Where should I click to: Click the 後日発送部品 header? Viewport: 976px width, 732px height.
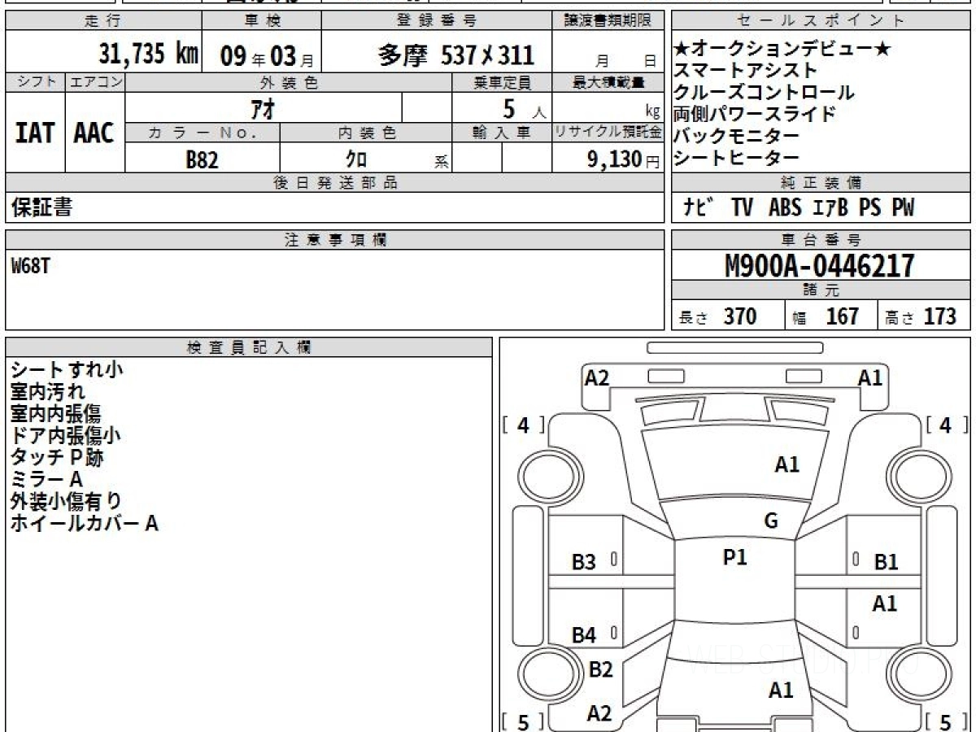click(336, 183)
